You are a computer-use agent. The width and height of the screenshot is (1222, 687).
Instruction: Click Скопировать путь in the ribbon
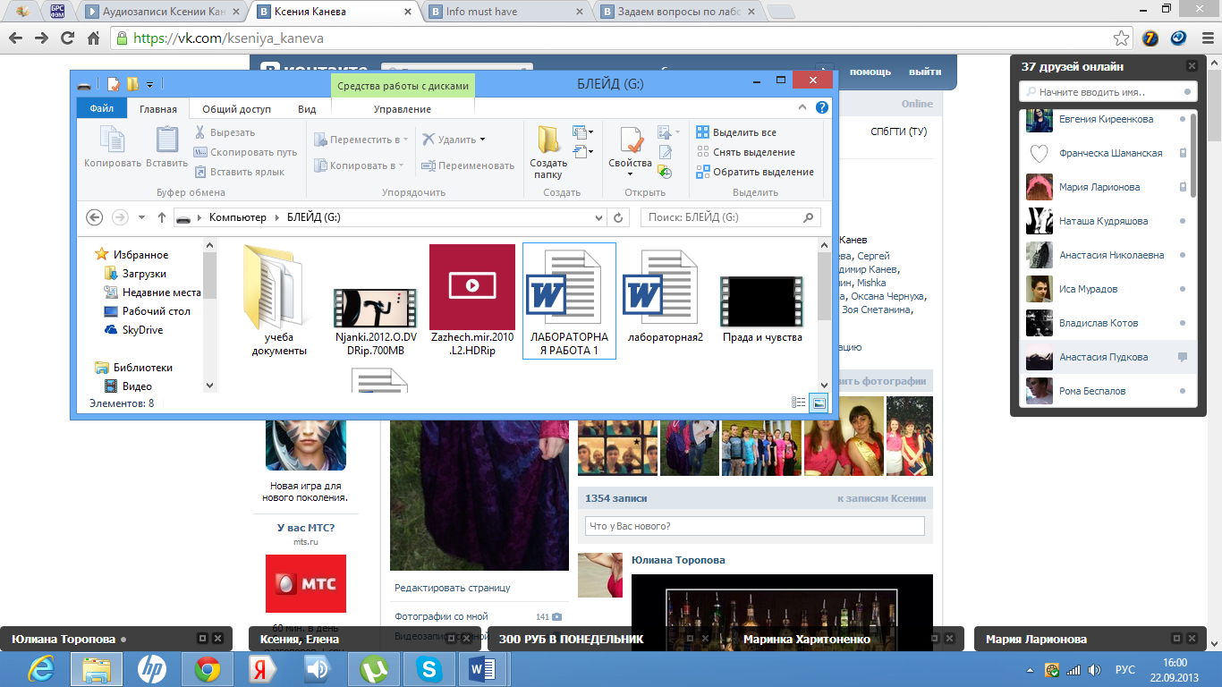[x=246, y=152]
